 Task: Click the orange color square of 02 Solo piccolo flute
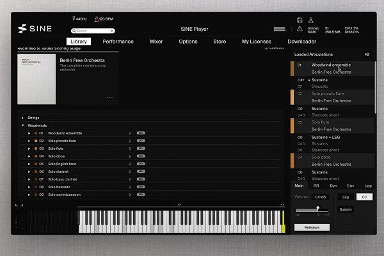click(x=36, y=141)
